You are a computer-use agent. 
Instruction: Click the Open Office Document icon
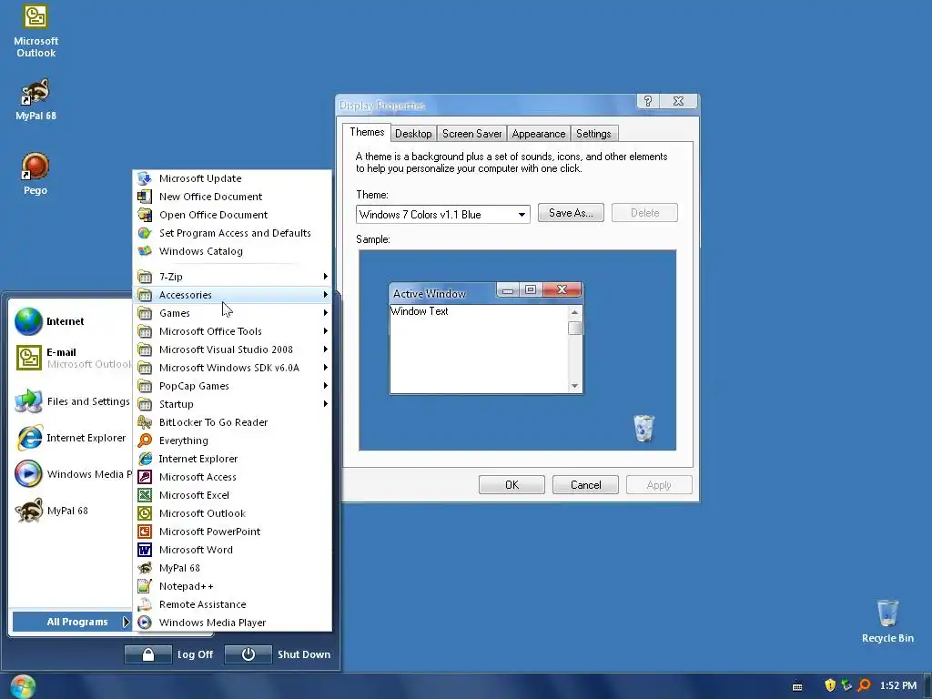(x=145, y=215)
